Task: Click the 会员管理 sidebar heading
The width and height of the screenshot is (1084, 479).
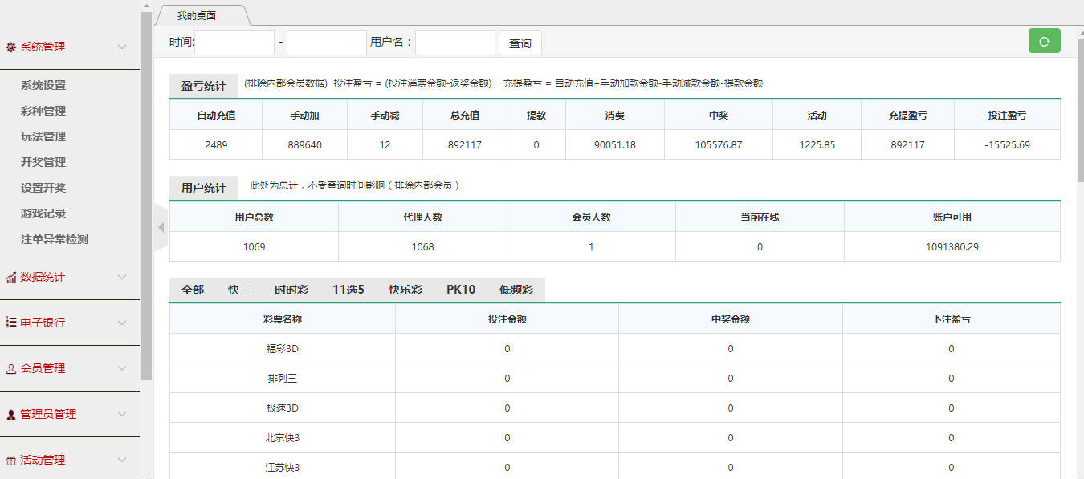Action: pyautogui.click(x=43, y=369)
